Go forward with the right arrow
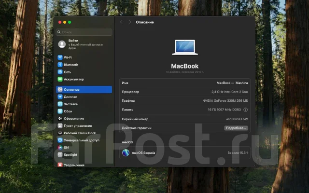Screen dimensions: 309x193 coord(130,22)
